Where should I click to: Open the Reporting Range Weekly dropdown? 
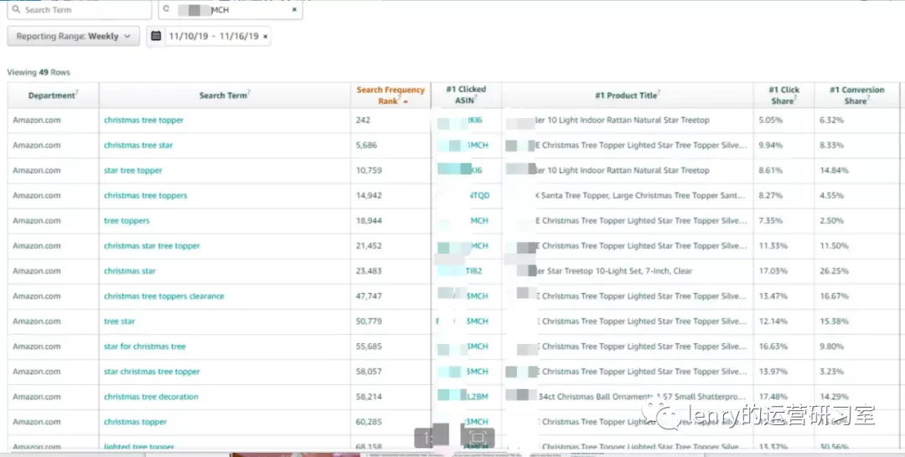point(73,36)
